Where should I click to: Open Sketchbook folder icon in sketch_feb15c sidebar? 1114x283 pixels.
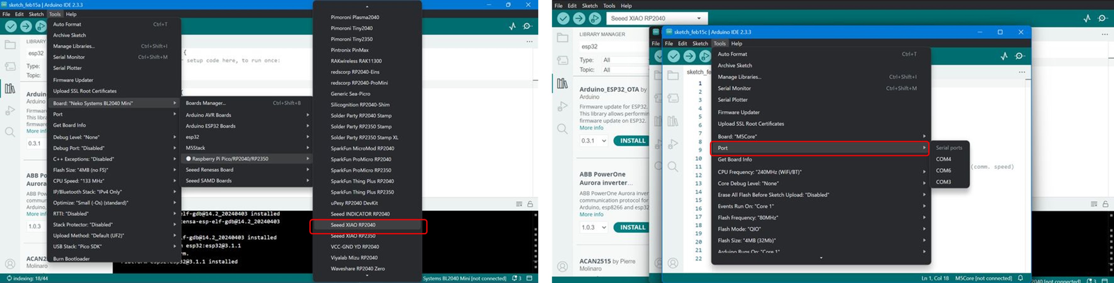[673, 76]
